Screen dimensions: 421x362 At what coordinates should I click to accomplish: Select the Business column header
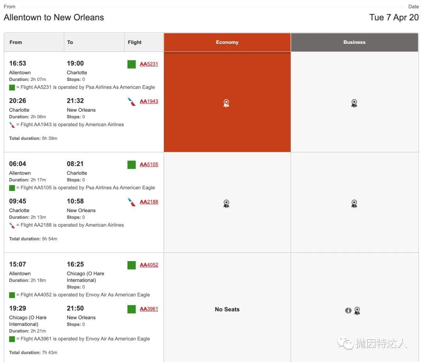pyautogui.click(x=354, y=42)
